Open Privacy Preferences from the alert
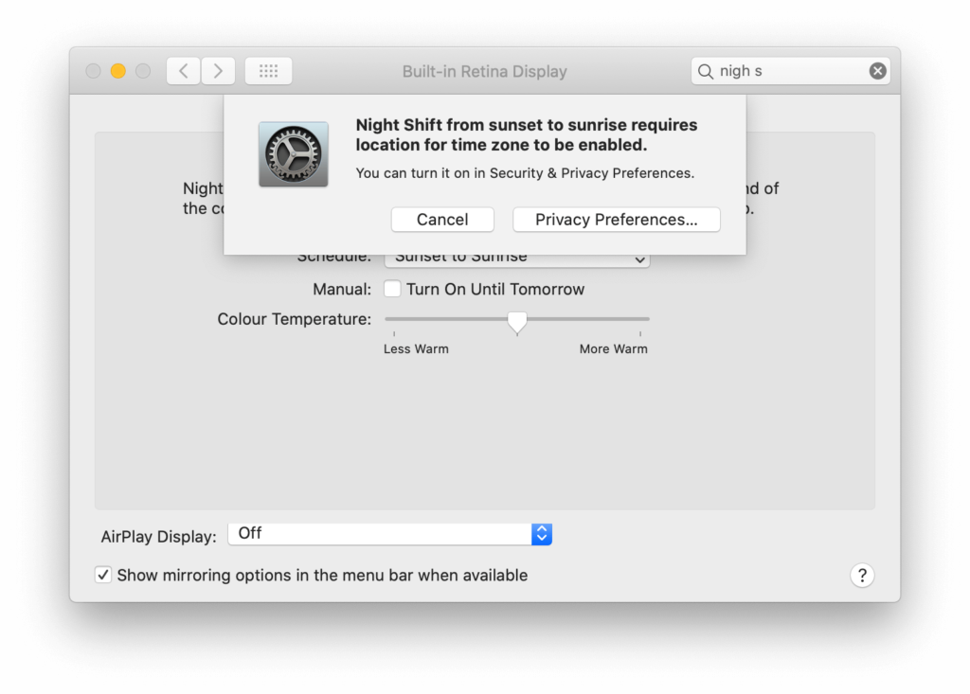Viewport: 970px width, 694px height. pyautogui.click(x=616, y=220)
